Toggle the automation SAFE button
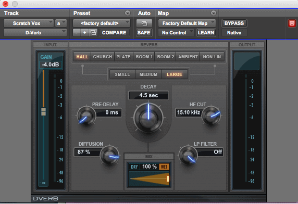This screenshot has height=204, width=298. 144,33
